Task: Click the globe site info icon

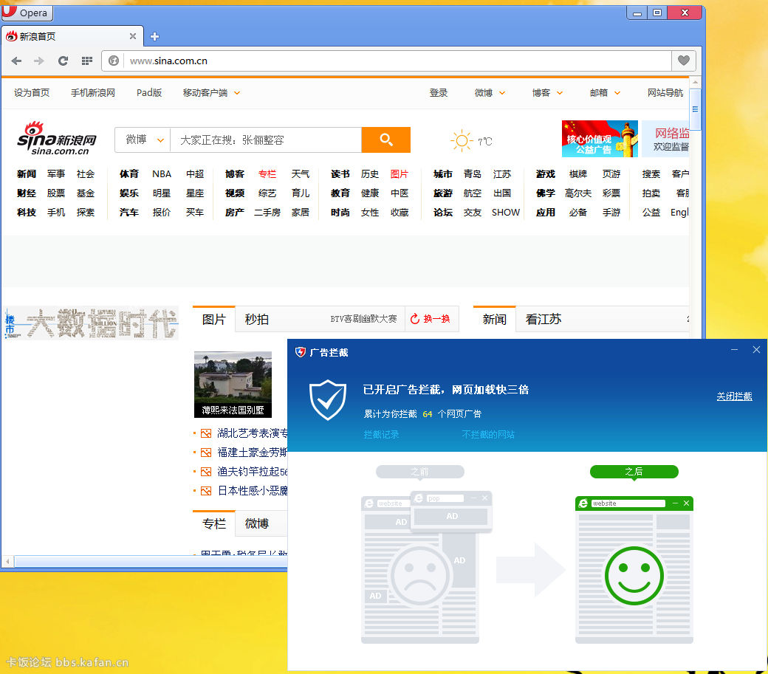Action: coord(114,61)
